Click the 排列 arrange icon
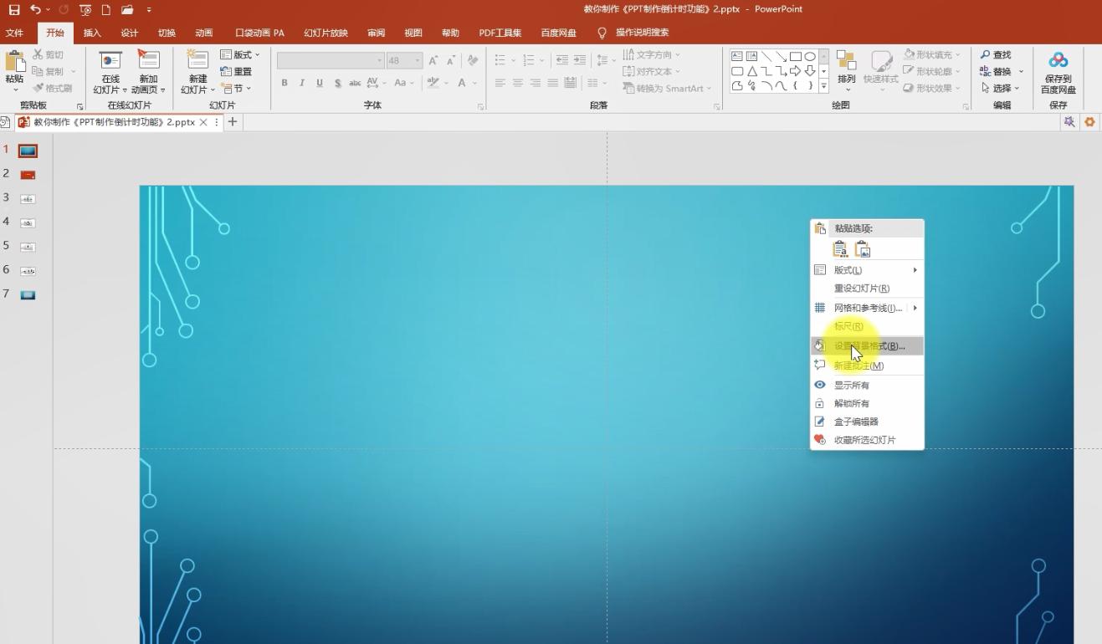Image resolution: width=1102 pixels, height=644 pixels. 847,64
